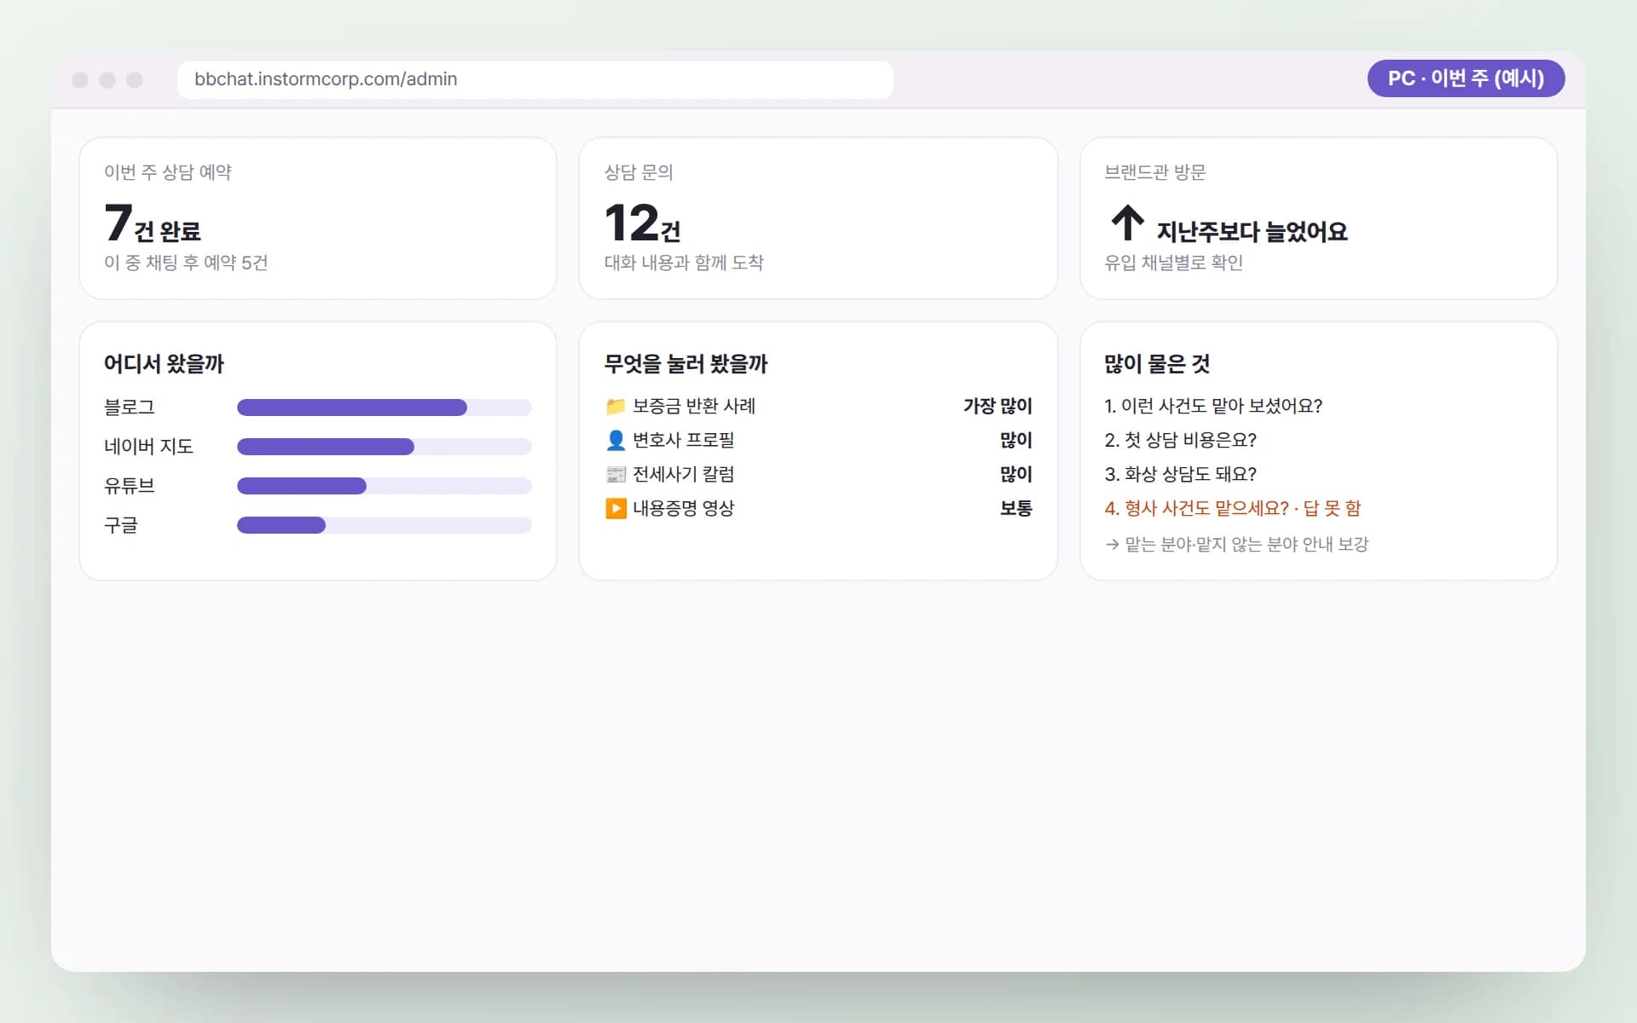This screenshot has height=1023, width=1637.
Task: Select the 내용증명 영상 row
Action: pyautogui.click(x=818, y=509)
